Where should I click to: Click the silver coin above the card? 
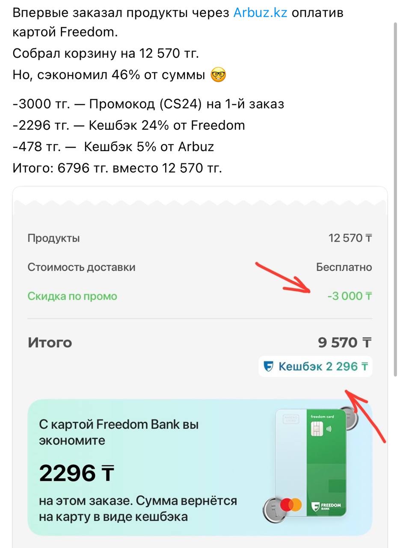pyautogui.click(x=350, y=417)
